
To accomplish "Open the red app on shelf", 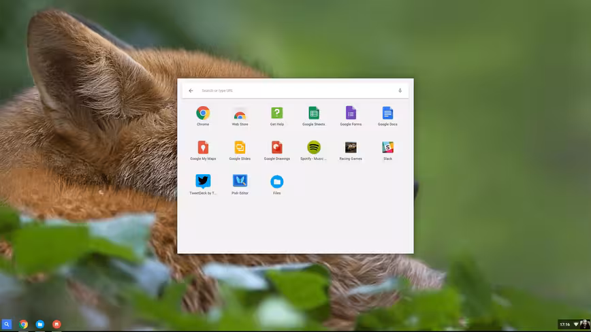I will 57,324.
